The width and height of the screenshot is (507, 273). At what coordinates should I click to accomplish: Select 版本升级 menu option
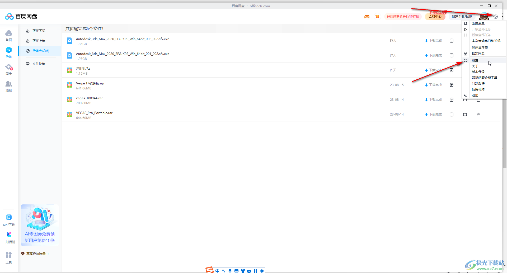point(484,72)
